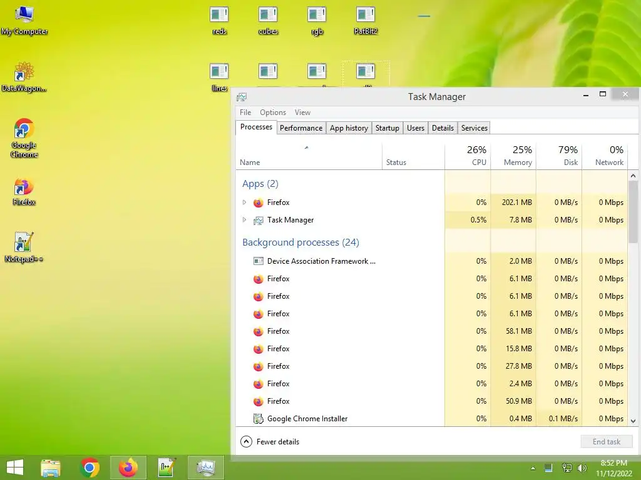This screenshot has width=641, height=480.
Task: Open the File menu
Action: tap(245, 112)
